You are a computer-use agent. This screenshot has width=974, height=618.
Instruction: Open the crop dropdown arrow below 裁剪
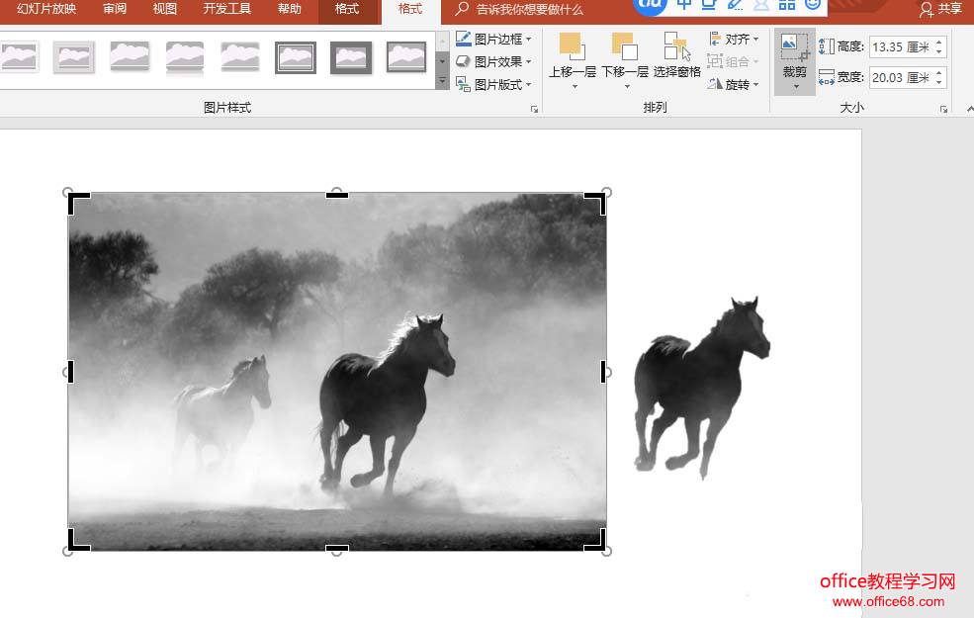tap(795, 86)
